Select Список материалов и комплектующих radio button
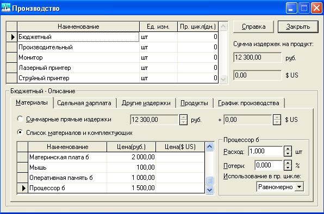Screen dimensions: 324x214 coord(20,132)
